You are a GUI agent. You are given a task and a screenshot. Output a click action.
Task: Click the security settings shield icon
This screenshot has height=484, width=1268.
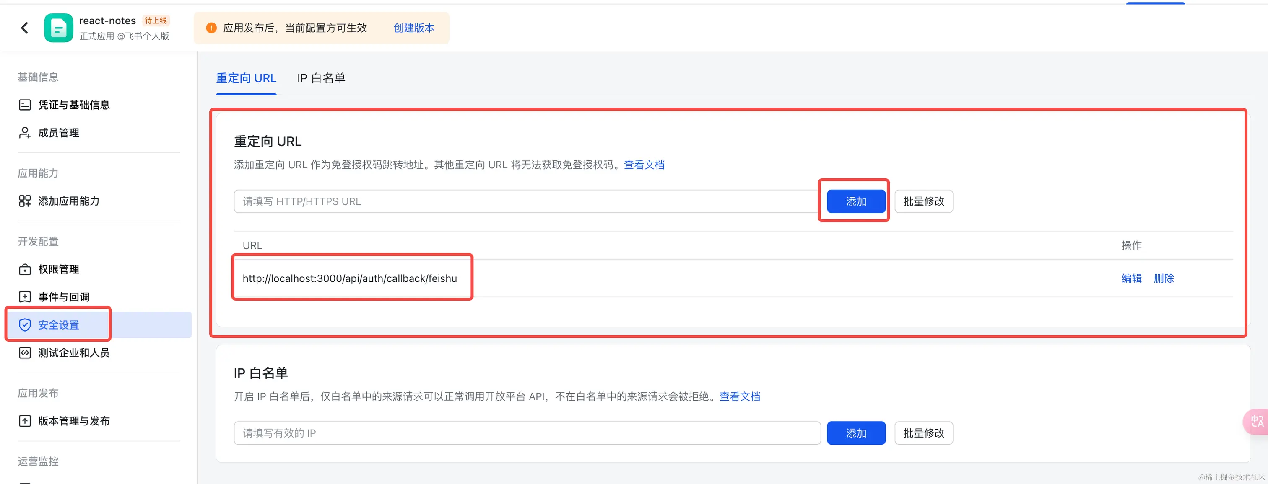[x=25, y=325]
